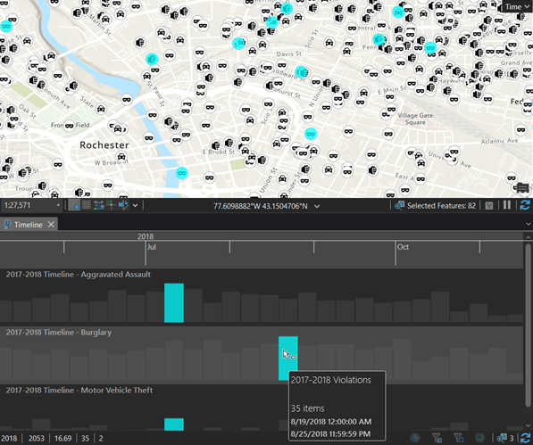Click the cyan selected assault marker near St Paul St
Image resolution: width=533 pixels, height=445 pixels.
click(152, 59)
